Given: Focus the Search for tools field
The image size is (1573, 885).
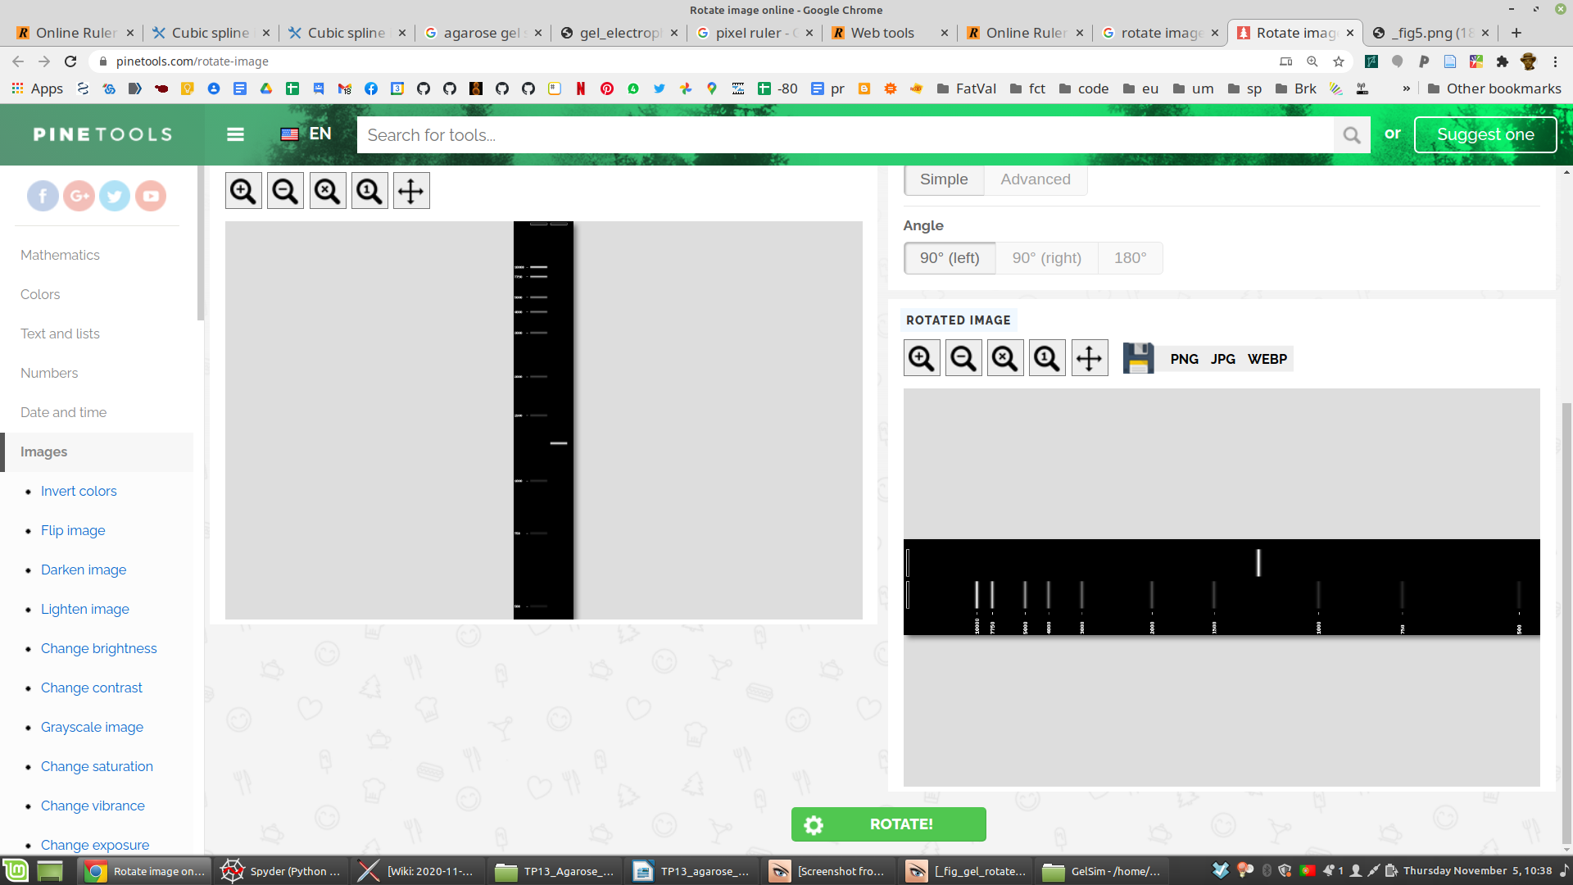Looking at the screenshot, I should point(844,134).
